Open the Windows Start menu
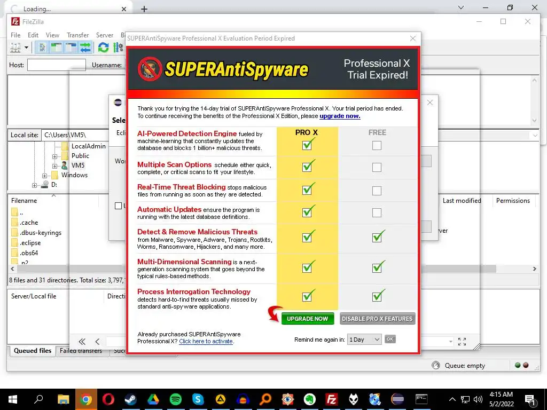Image resolution: width=547 pixels, height=410 pixels. tap(13, 399)
